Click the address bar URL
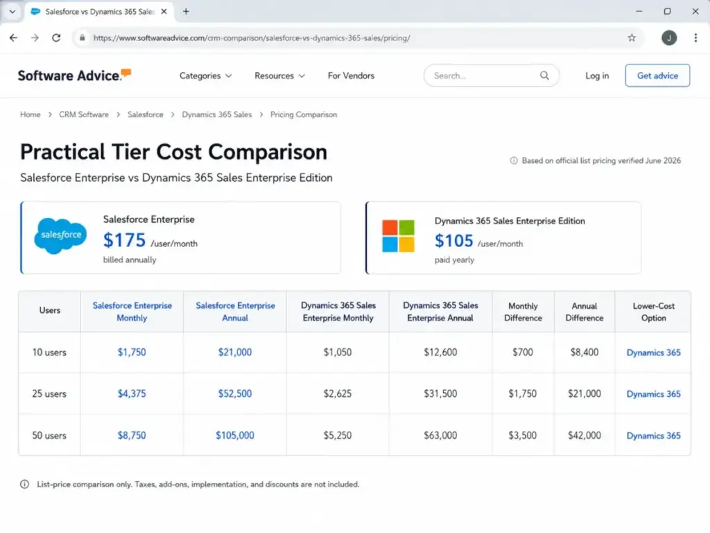710x533 pixels. pyautogui.click(x=252, y=37)
